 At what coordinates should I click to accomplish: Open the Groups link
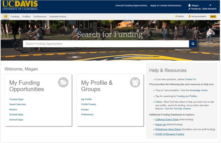pos(85,110)
